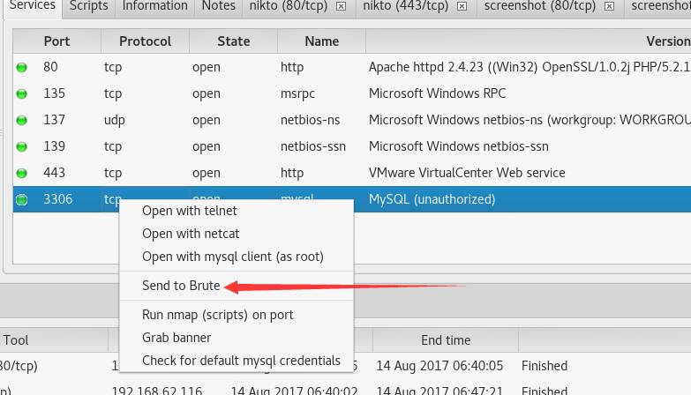Click the green status icon for port 80
This screenshot has height=395, width=691.
click(21, 67)
